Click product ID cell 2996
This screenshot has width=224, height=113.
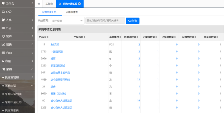click(x=44, y=59)
